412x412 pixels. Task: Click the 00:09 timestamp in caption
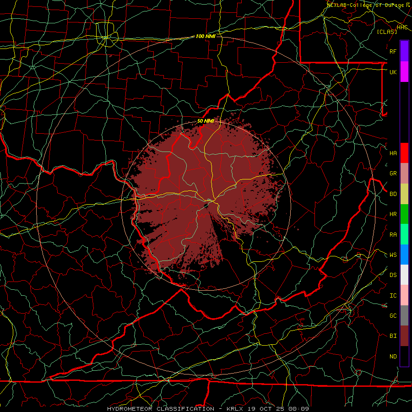pyautogui.click(x=298, y=409)
